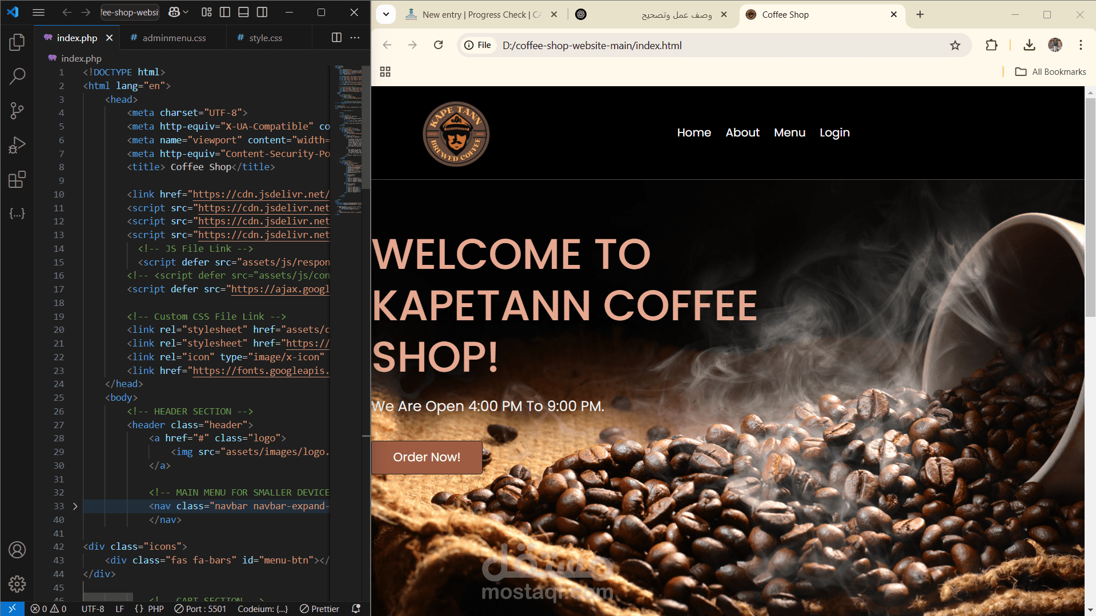The width and height of the screenshot is (1096, 616).
Task: Toggle the primary side bar
Action: pos(225,12)
